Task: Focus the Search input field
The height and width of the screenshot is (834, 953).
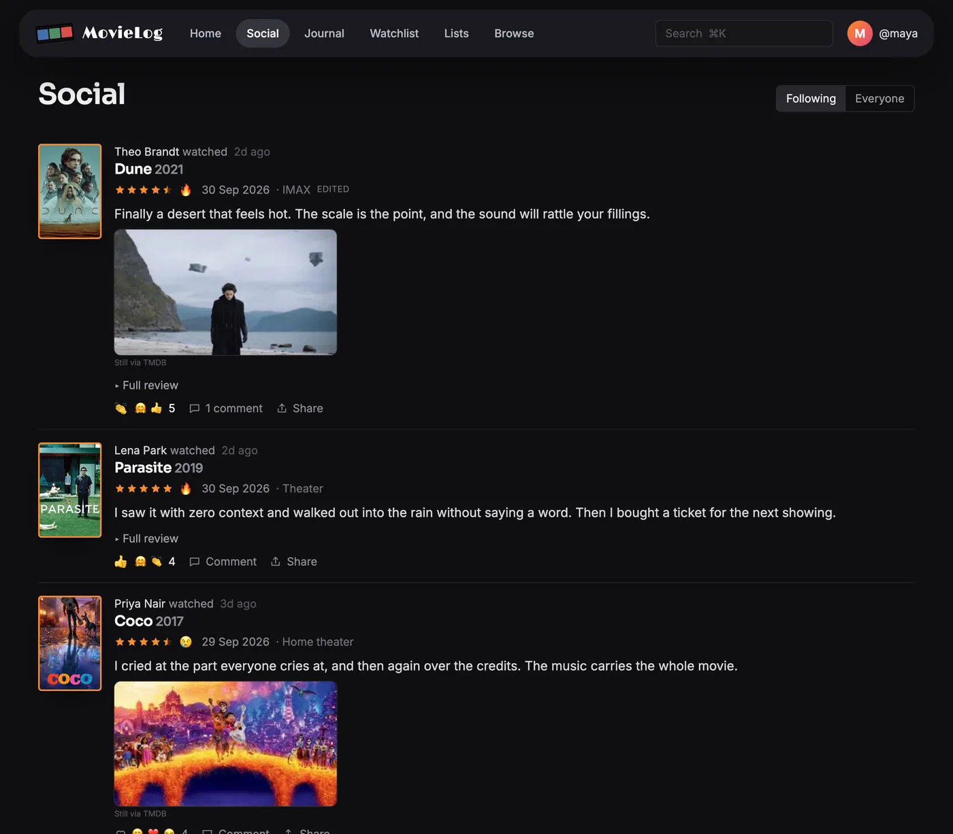Action: click(x=743, y=33)
